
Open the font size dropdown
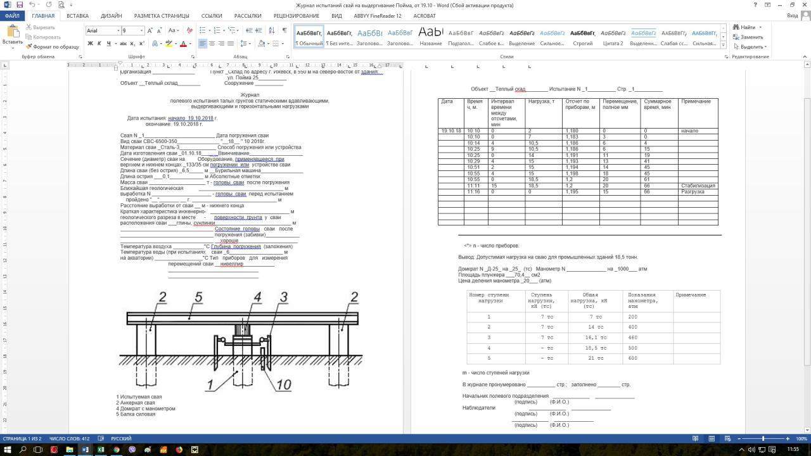click(141, 30)
